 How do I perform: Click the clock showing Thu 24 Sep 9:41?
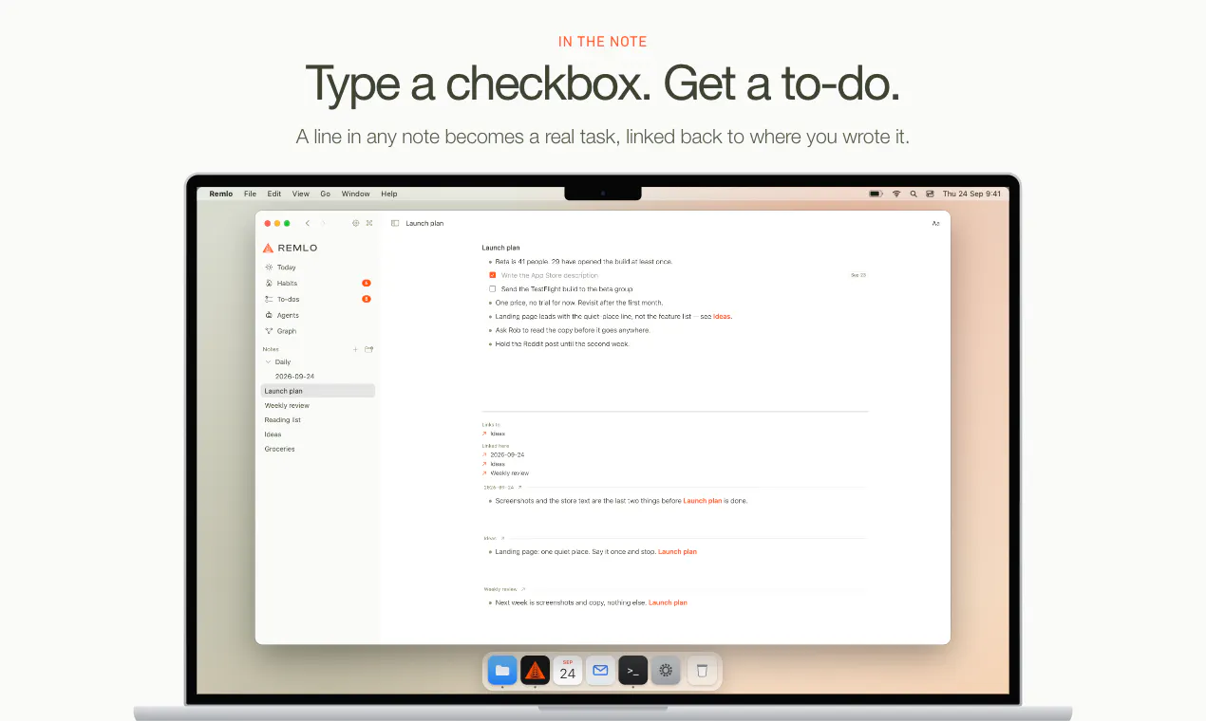click(972, 194)
